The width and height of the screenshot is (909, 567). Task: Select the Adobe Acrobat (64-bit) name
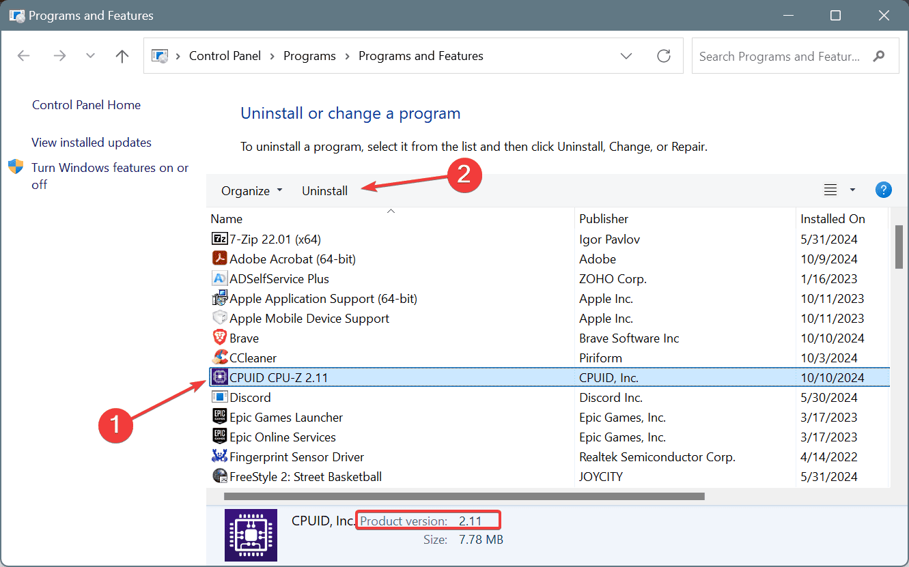click(292, 259)
